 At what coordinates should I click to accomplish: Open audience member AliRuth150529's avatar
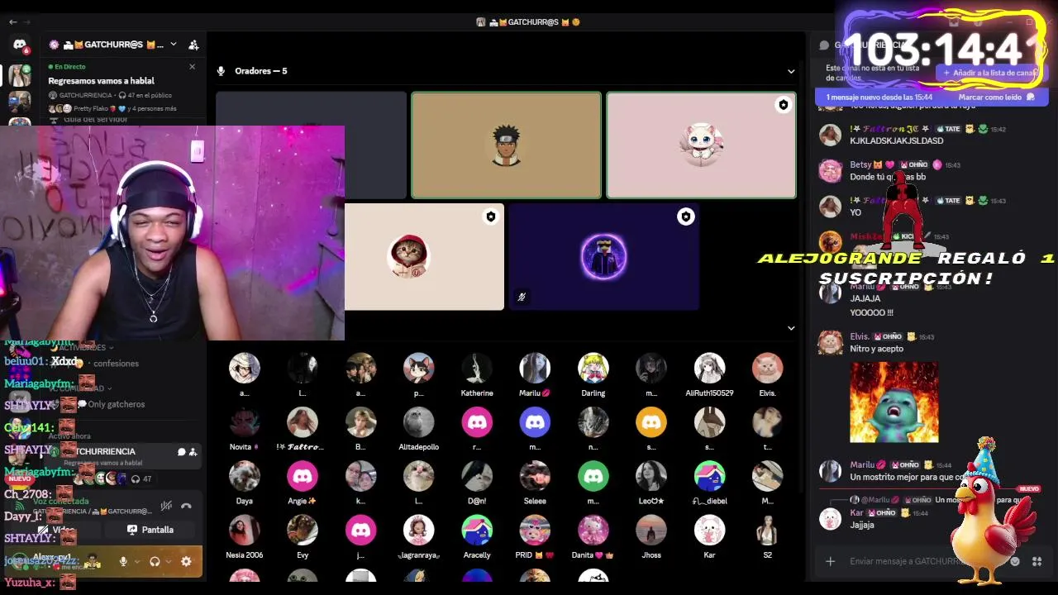point(709,369)
